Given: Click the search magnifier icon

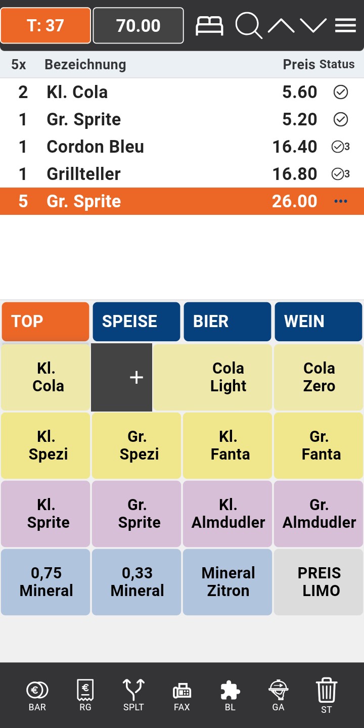Looking at the screenshot, I should [x=248, y=26].
